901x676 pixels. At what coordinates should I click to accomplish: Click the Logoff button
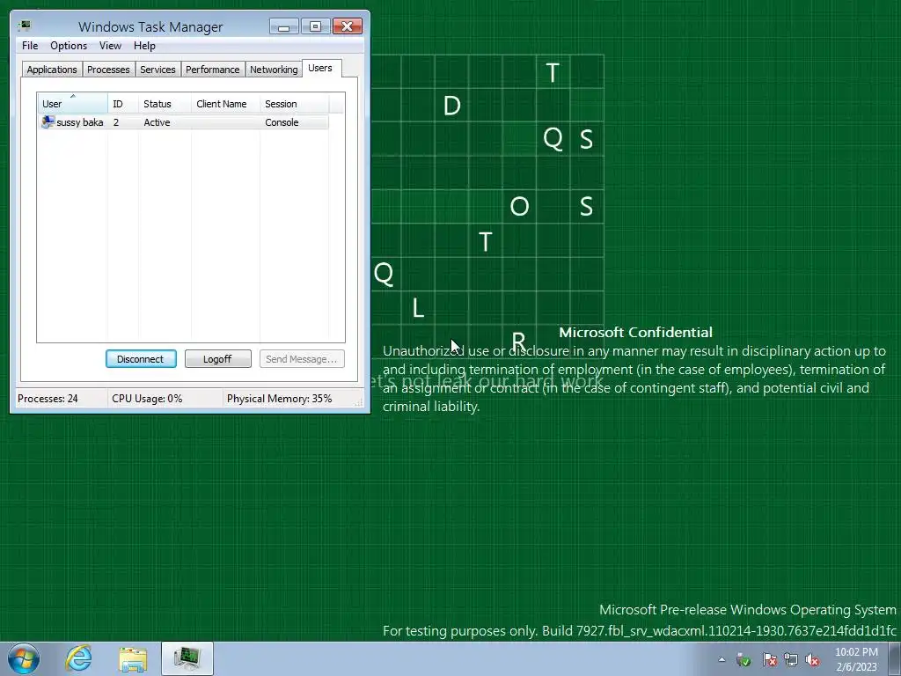[218, 359]
